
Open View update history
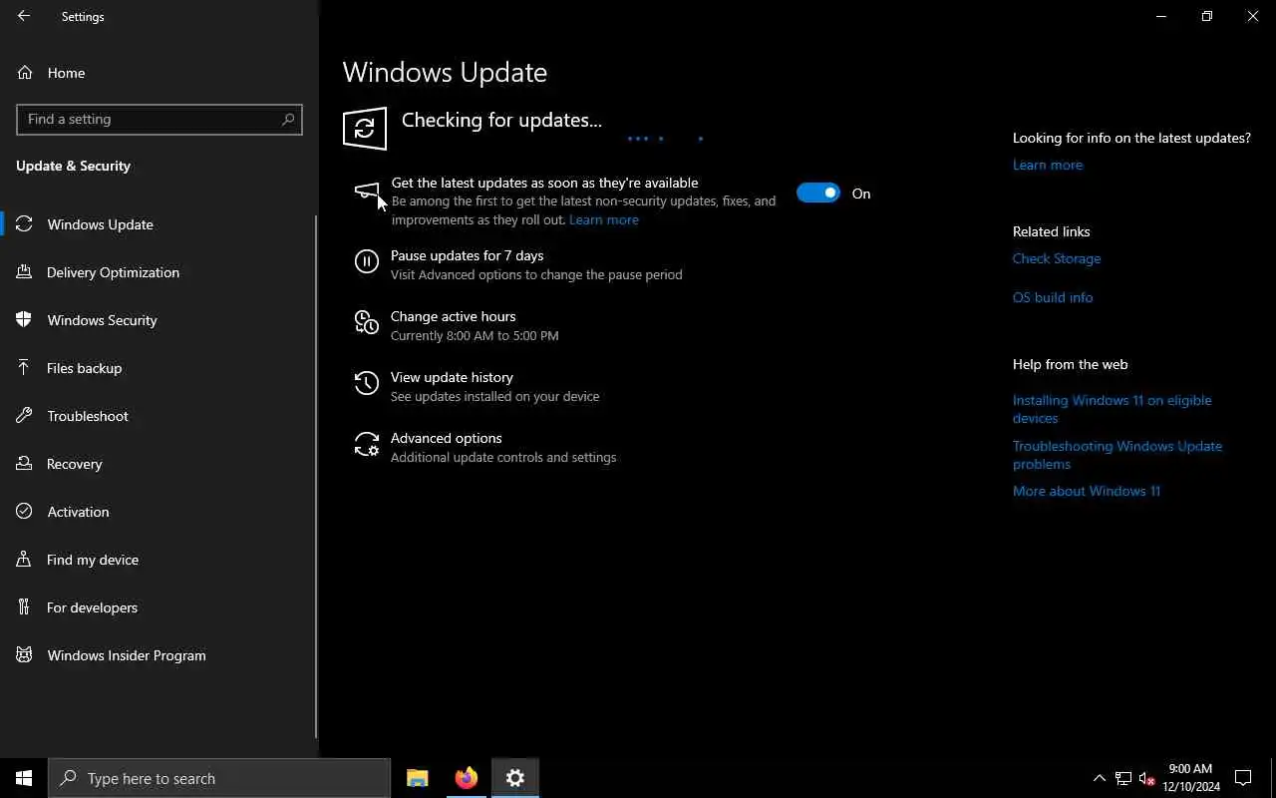[452, 377]
